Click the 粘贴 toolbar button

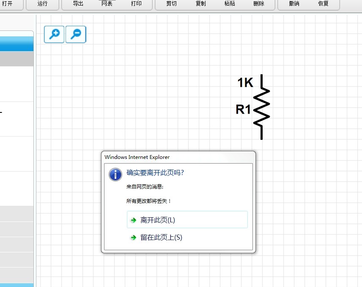(x=230, y=4)
